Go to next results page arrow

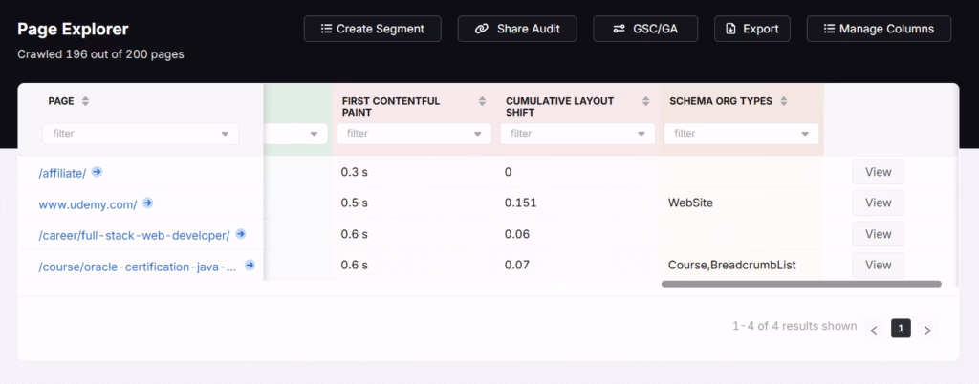[926, 330]
